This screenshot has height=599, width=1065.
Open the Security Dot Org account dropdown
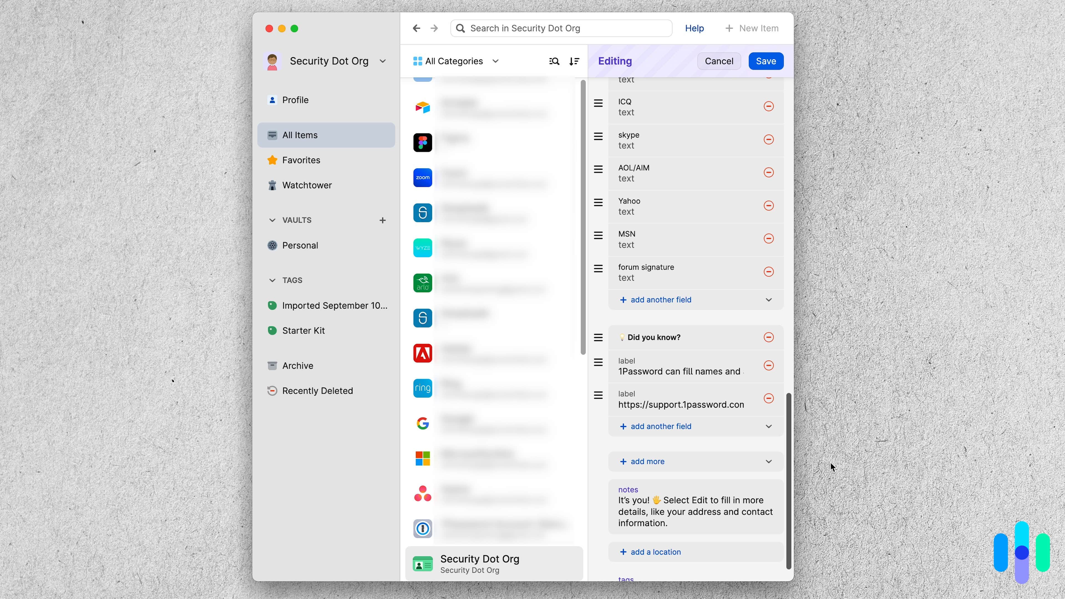(x=382, y=61)
